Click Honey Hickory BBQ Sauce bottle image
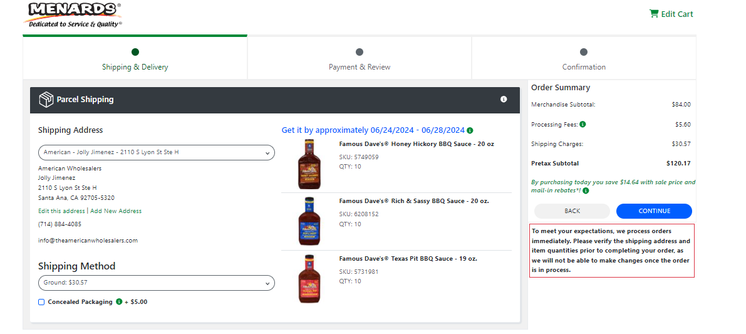This screenshot has height=334, width=746. [309, 164]
